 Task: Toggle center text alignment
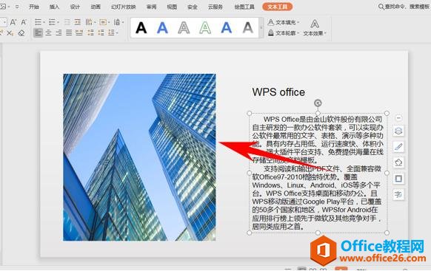click(48, 33)
